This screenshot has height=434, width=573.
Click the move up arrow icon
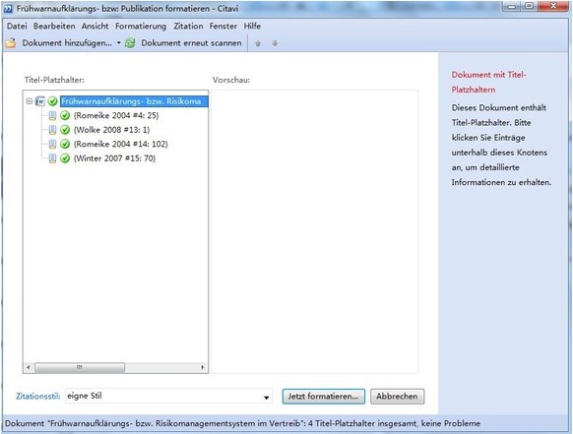pos(258,43)
